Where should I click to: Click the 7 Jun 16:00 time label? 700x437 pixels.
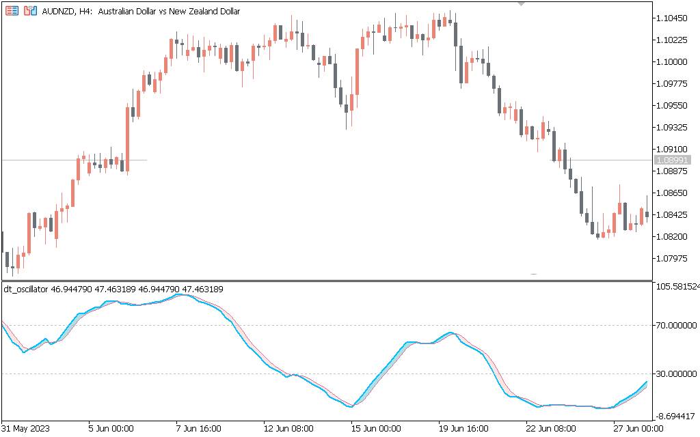[198, 429]
